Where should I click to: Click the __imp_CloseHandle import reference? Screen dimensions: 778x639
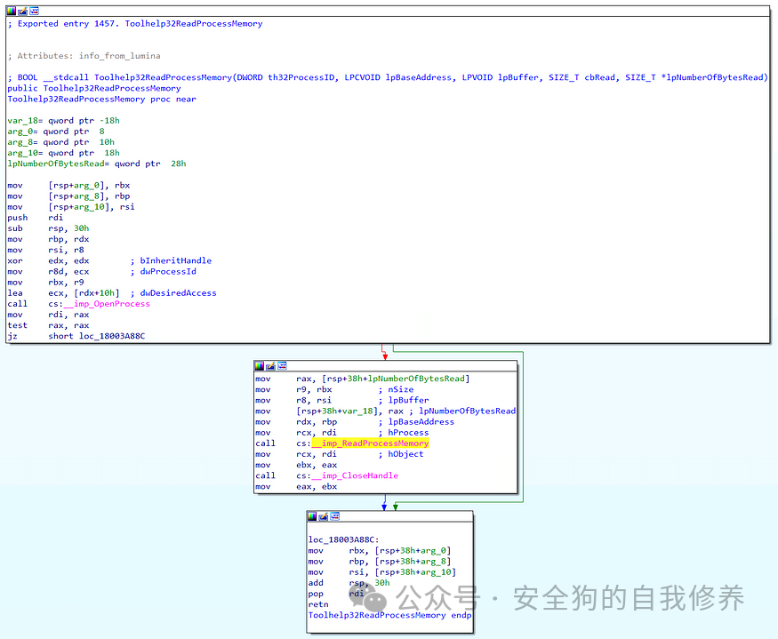pyautogui.click(x=355, y=475)
